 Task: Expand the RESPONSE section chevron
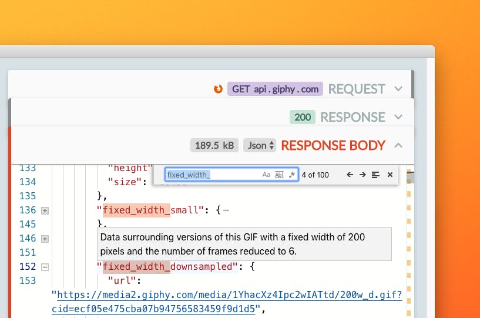(398, 117)
